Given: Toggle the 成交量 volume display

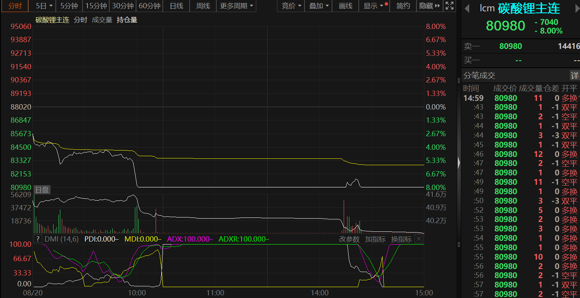Looking at the screenshot, I should point(102,20).
